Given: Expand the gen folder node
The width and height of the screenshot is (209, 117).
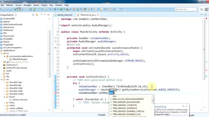Looking at the screenshot, I should [1, 62].
